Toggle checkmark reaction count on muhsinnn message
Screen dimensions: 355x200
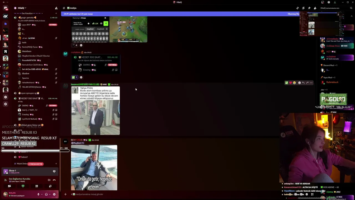(75, 77)
